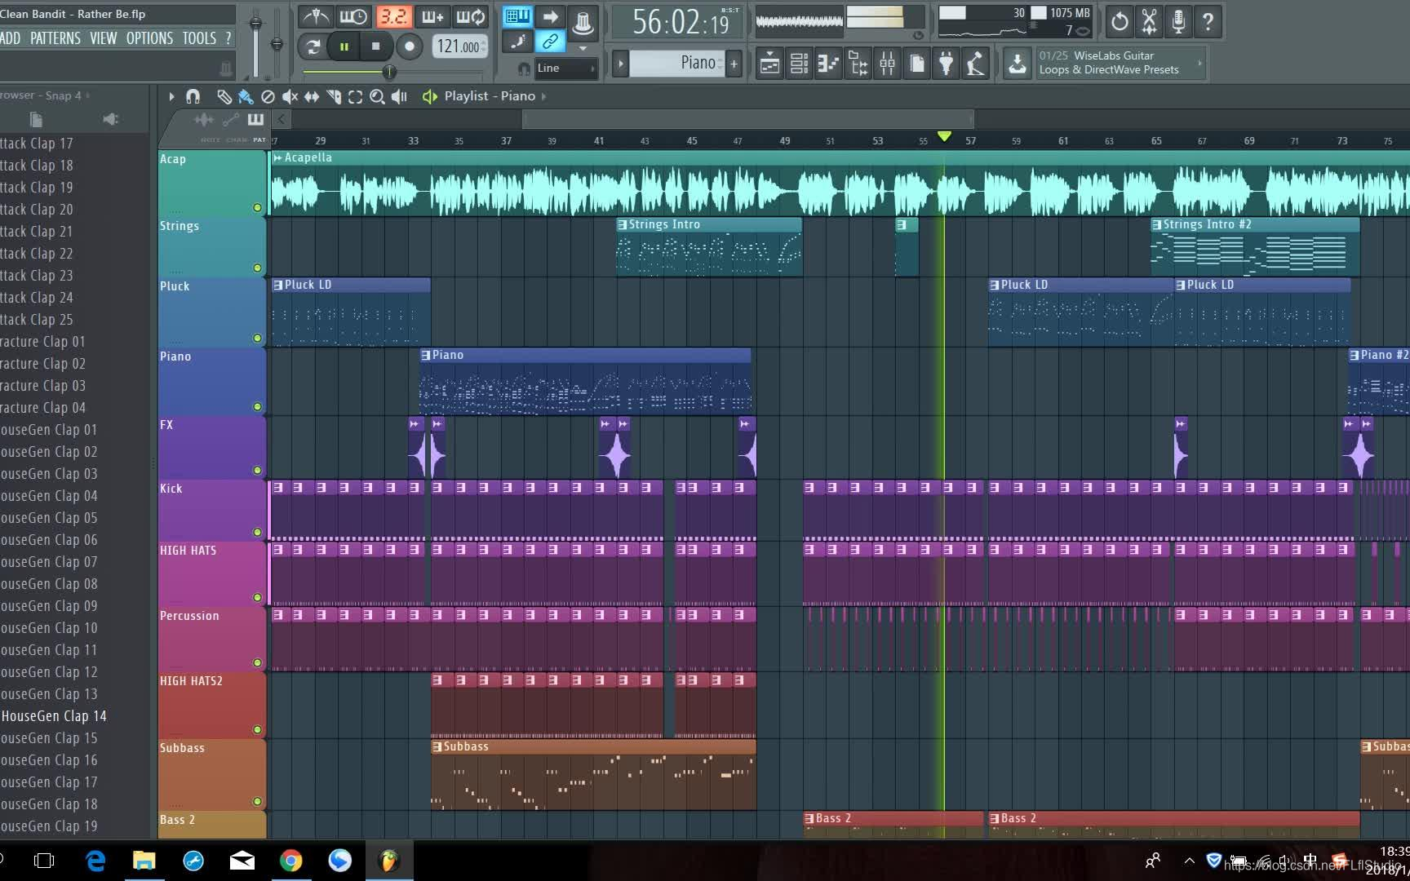This screenshot has height=881, width=1410.
Task: Click one-click audio recording microphone
Action: [x=1178, y=22]
